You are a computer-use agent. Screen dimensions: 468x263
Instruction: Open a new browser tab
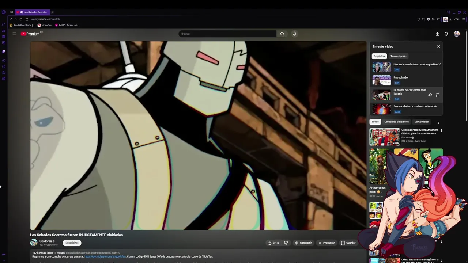click(x=52, y=12)
